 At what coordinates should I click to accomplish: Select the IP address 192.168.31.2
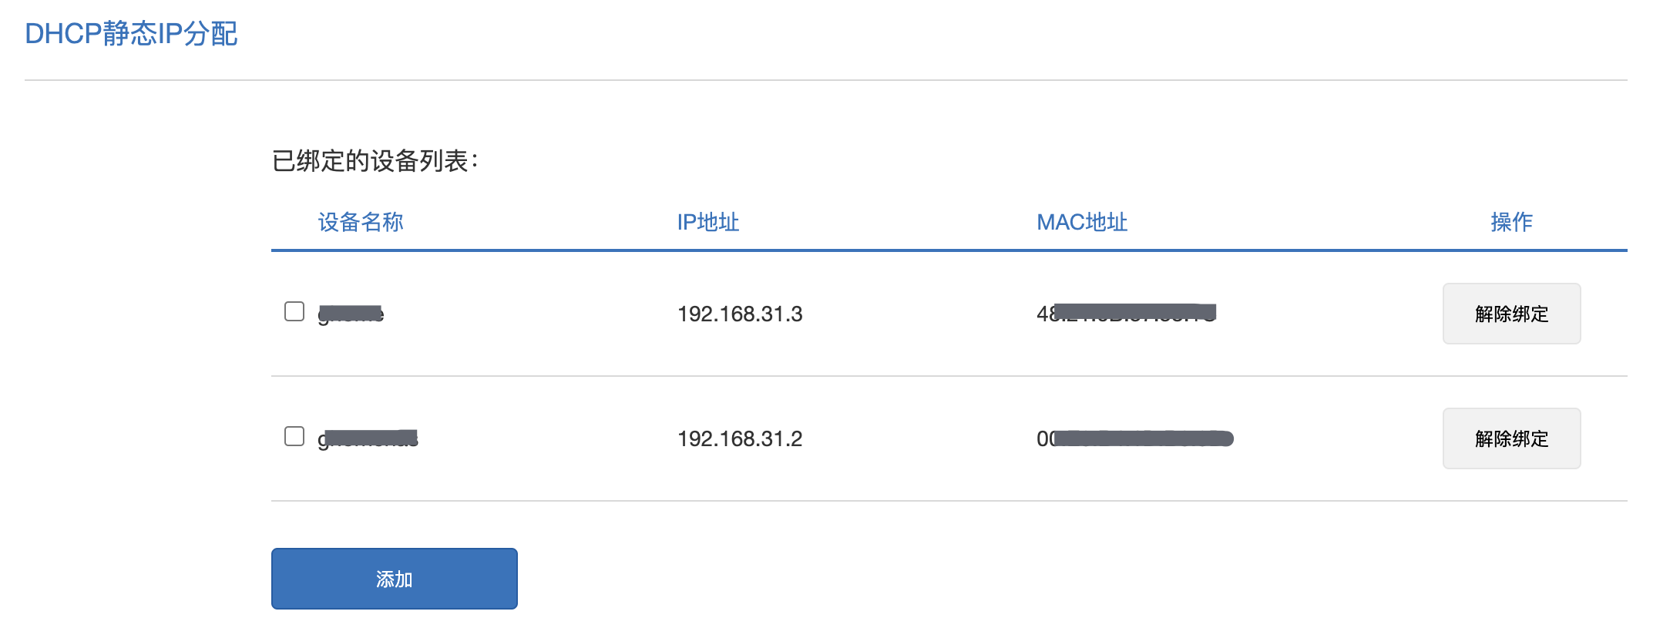point(739,438)
